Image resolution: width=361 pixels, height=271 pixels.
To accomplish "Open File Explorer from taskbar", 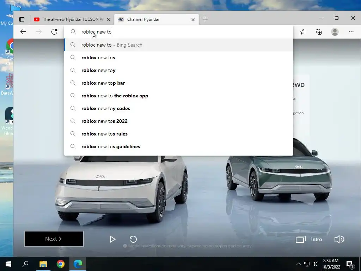I will coord(43,264).
